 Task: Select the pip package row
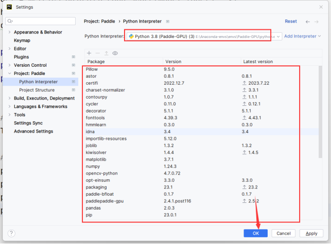click(202, 215)
